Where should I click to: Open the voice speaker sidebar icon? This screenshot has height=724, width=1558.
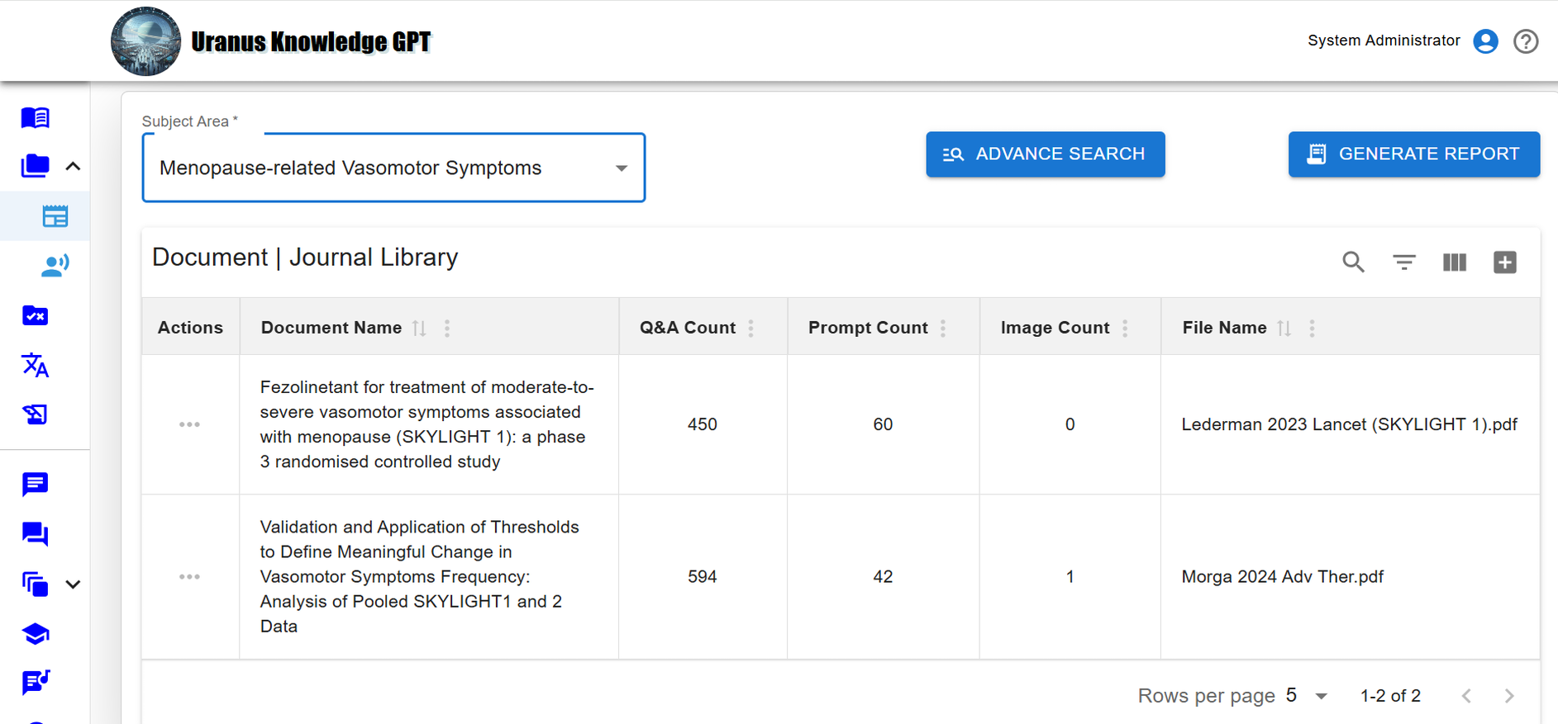55,265
